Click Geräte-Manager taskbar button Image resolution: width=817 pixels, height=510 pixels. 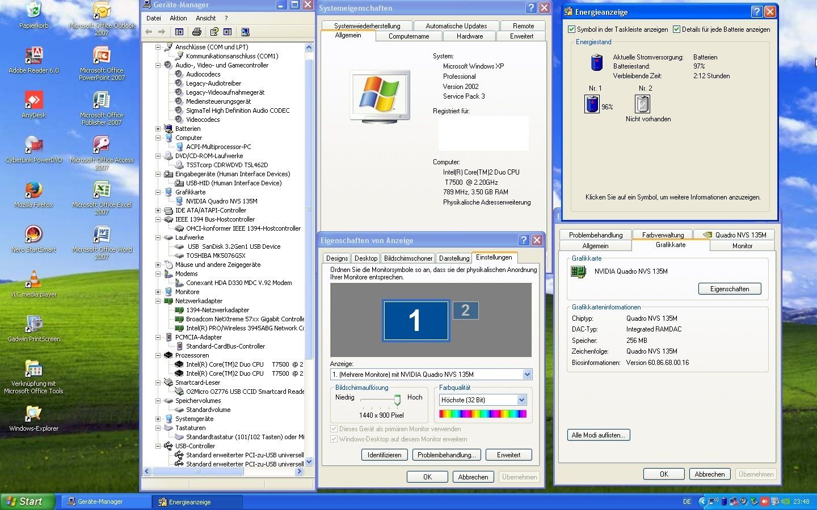(106, 501)
